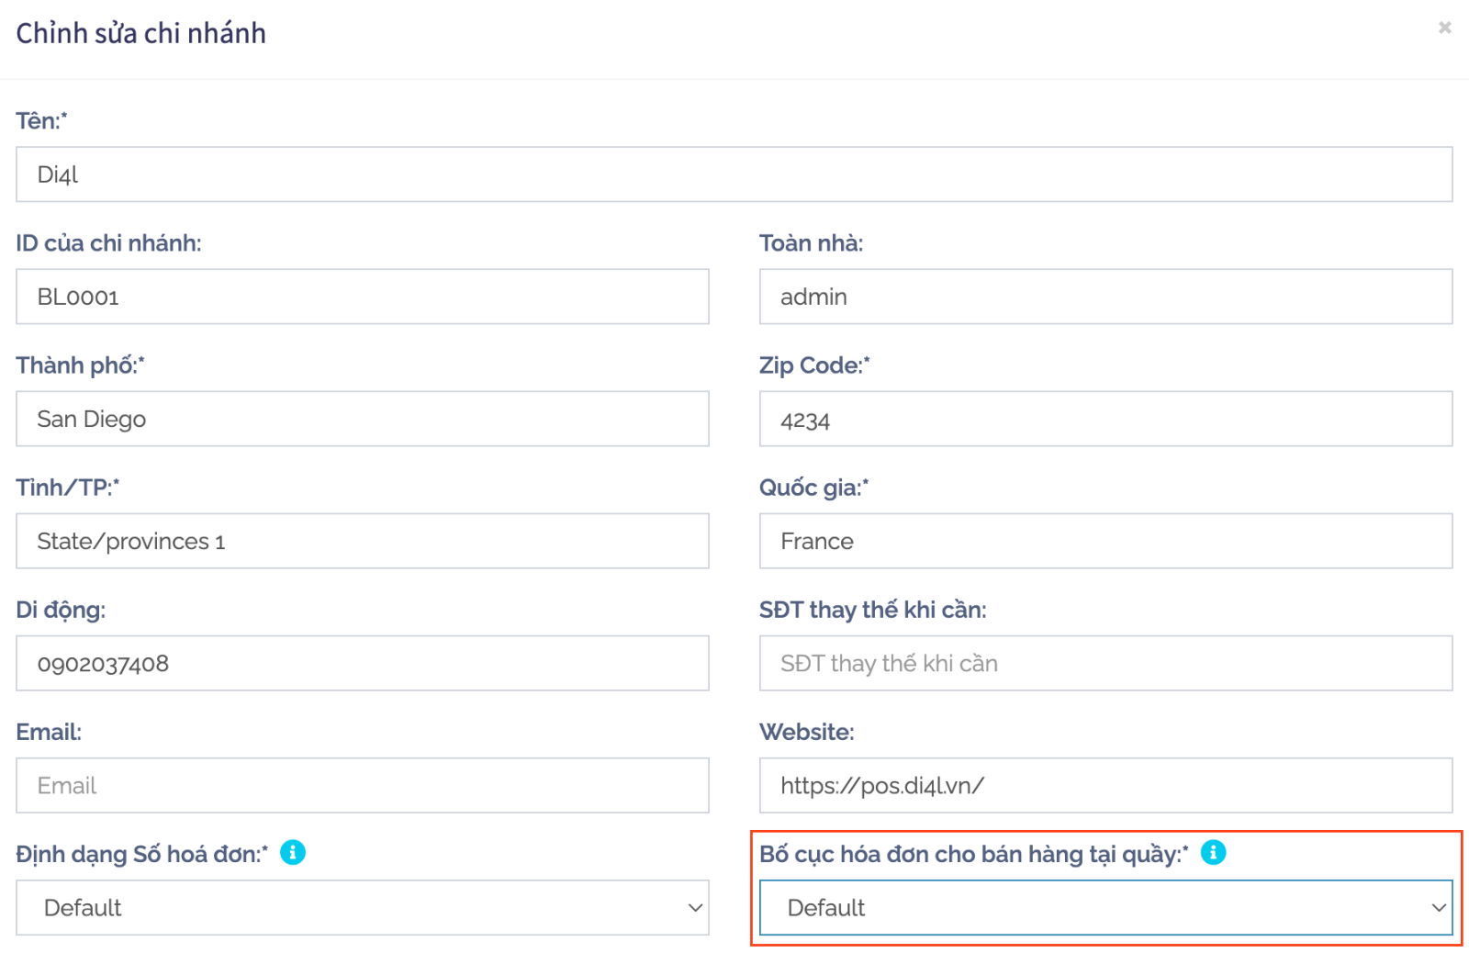Screen dimensions: 1469x953
Task: Click the Di động phone number field
Action: [363, 663]
